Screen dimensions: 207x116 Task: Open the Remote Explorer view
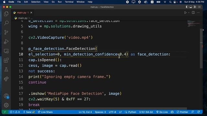[6, 51]
